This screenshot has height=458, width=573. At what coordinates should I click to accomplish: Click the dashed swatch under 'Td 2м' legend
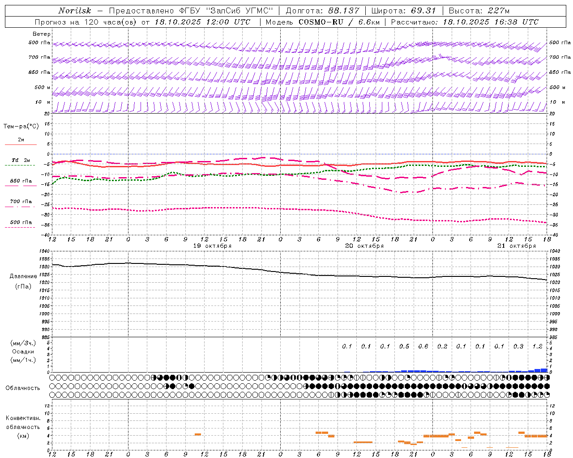[20, 165]
